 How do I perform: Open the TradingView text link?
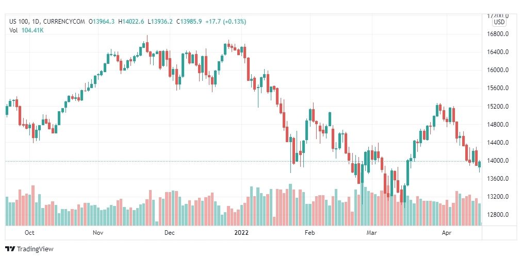click(35, 249)
